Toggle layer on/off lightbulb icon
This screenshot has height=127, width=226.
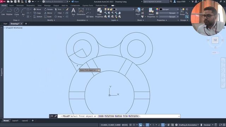(106, 10)
